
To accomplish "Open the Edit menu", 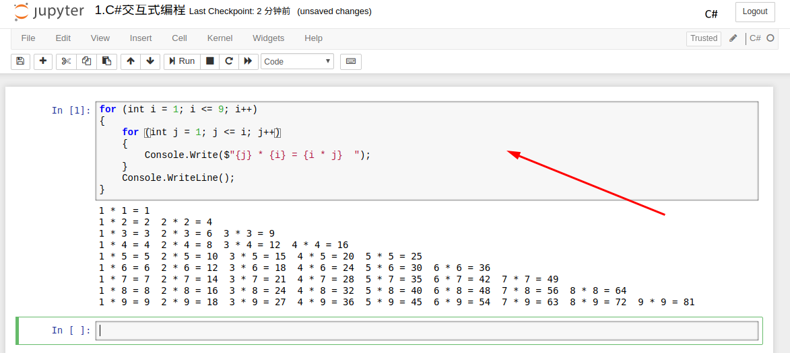I will click(63, 38).
